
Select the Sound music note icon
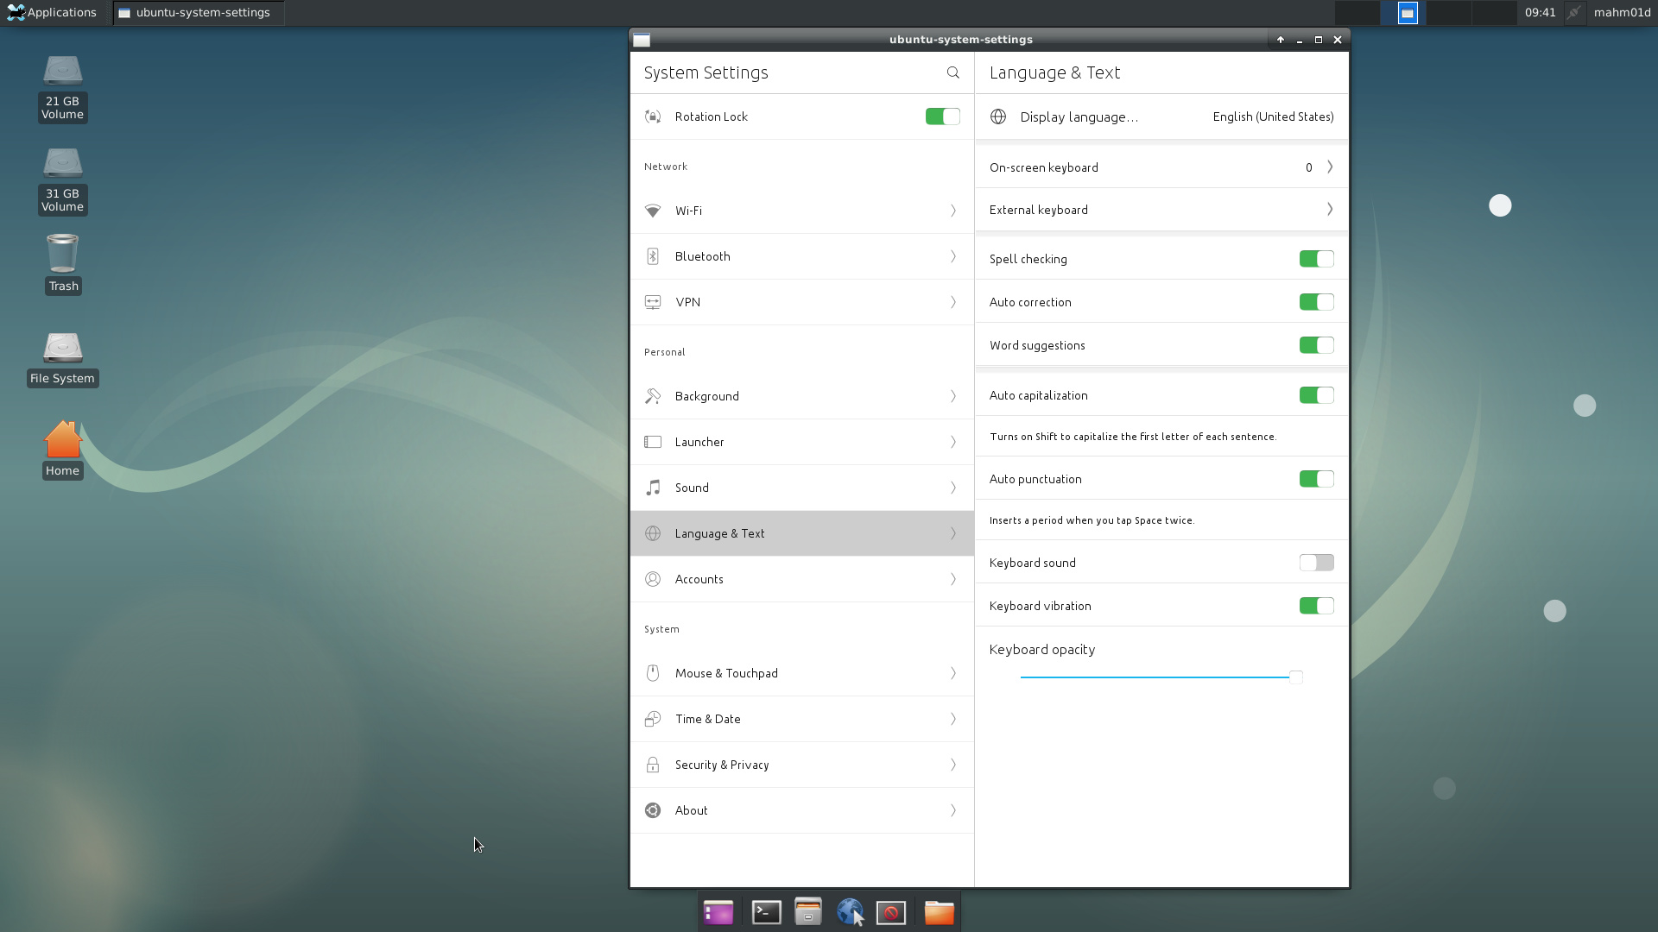click(653, 488)
